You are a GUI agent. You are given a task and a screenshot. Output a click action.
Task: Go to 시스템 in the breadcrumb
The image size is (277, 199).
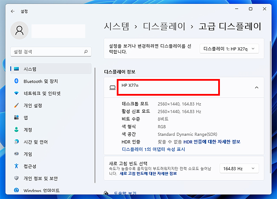click(x=117, y=26)
